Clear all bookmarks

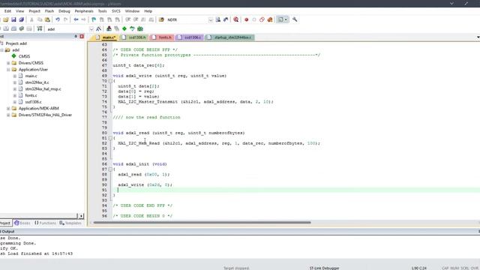point(118,19)
